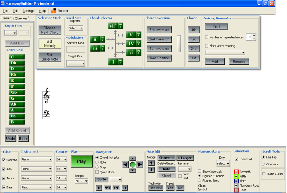The height and width of the screenshot is (193, 287).
Task: Open the File menu
Action: tap(5, 11)
